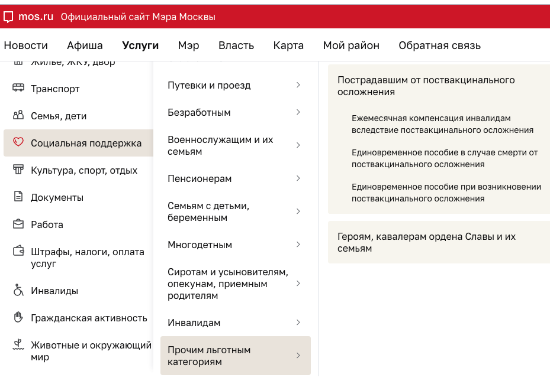Open Обратная связь in navigation

(x=439, y=45)
